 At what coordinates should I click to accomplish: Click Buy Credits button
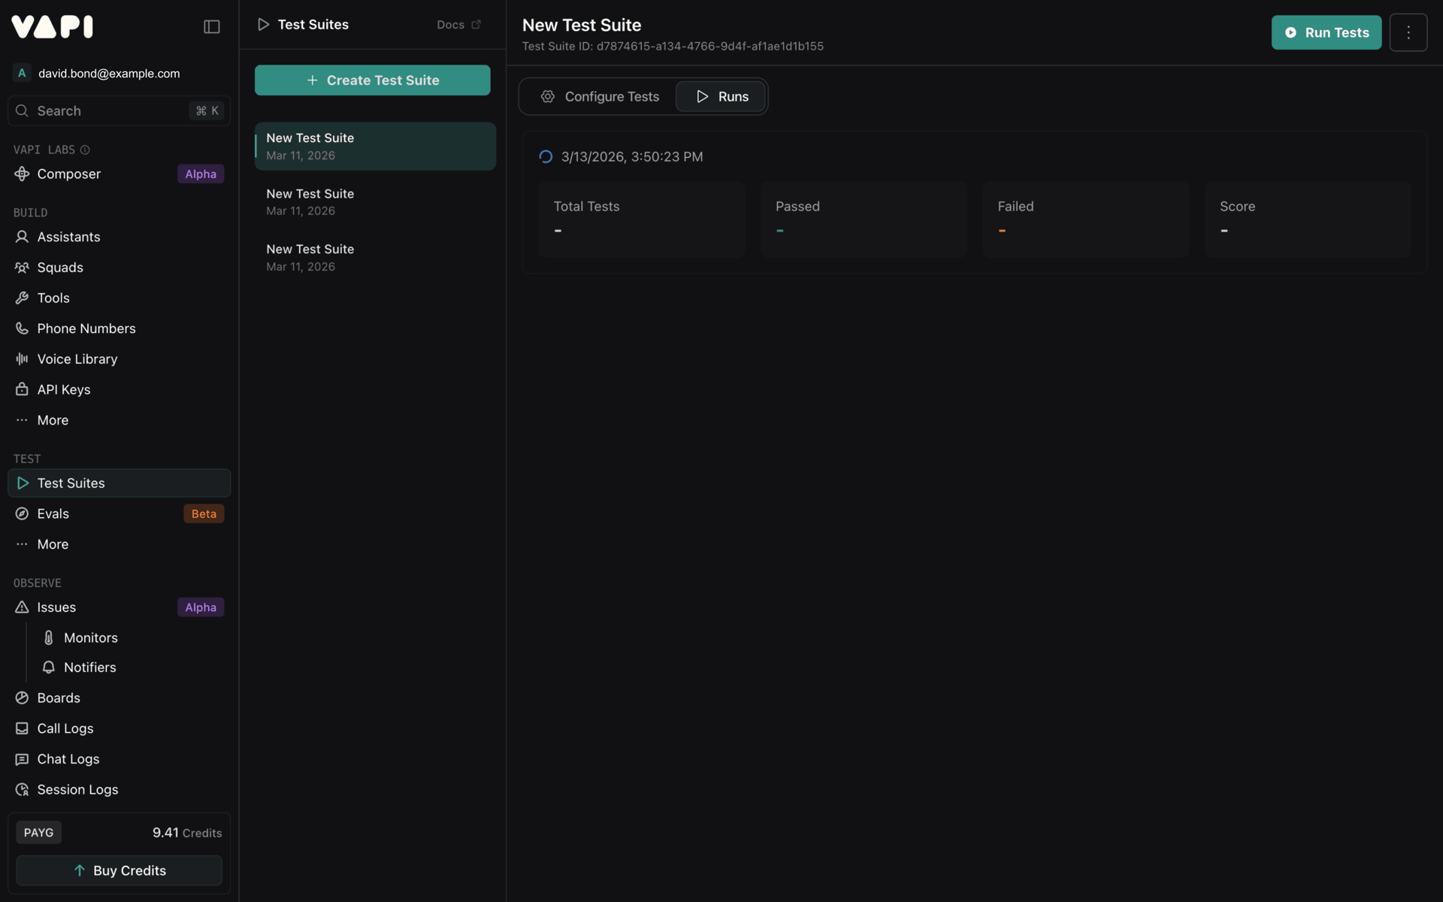click(x=119, y=870)
